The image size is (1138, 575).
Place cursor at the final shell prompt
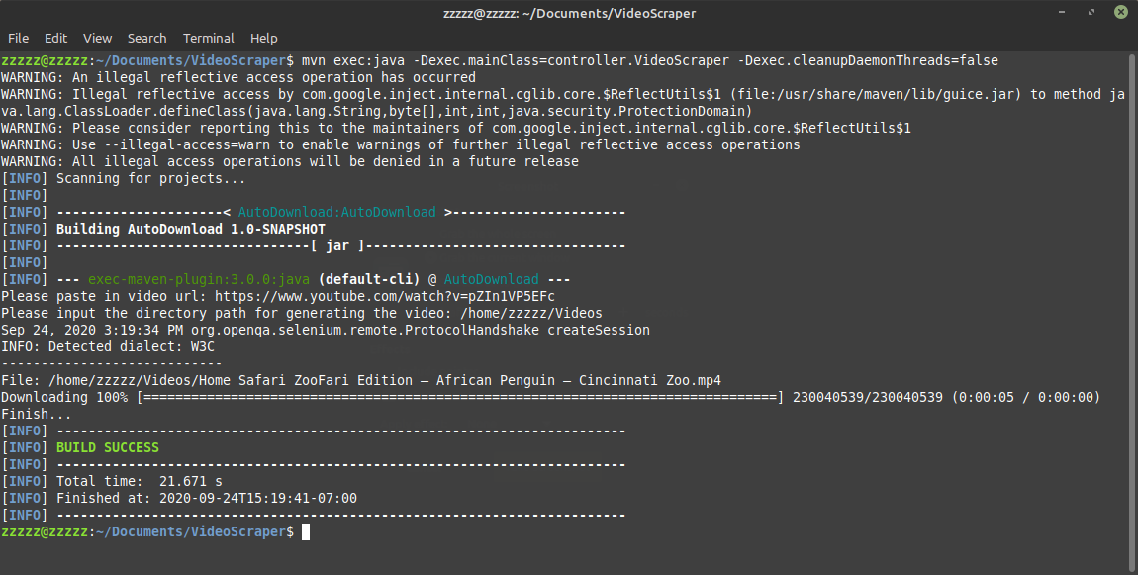pyautogui.click(x=306, y=532)
